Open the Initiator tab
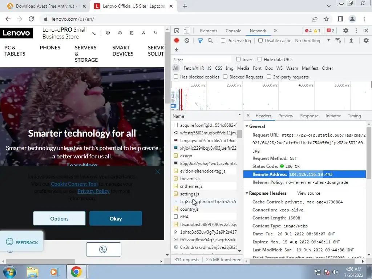372x279 pixels. click(x=333, y=116)
